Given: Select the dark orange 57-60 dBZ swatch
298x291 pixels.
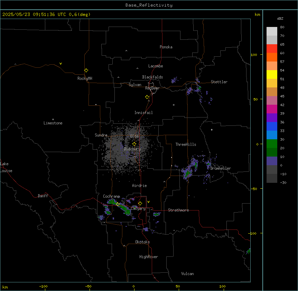Looking at the screenshot, I should (272, 57).
